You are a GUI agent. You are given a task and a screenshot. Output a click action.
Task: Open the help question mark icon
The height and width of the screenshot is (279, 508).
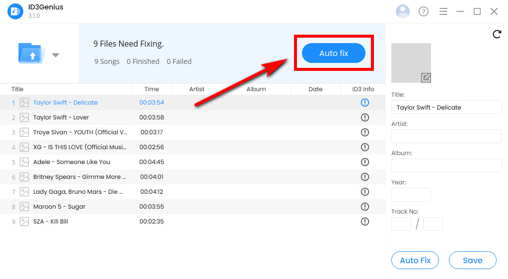(424, 11)
